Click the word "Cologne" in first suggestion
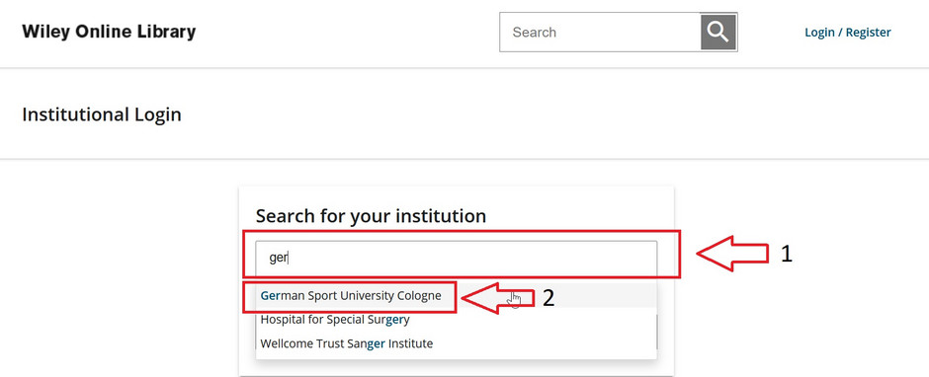This screenshot has height=377, width=929. click(418, 295)
